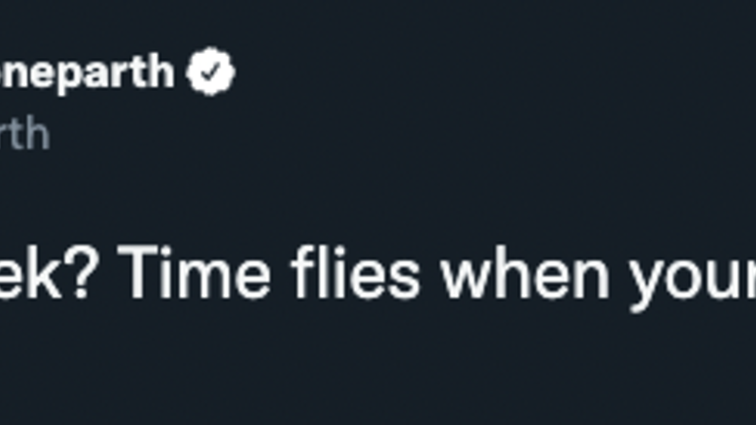This screenshot has width=756, height=425.
Task: Open the profile via gray username handle
Action: (x=25, y=133)
